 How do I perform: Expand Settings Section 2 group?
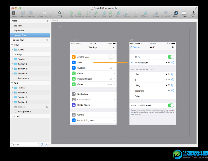pos(12,69)
